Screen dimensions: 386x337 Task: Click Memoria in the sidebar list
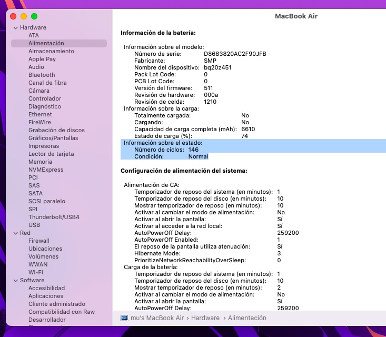[x=40, y=162]
